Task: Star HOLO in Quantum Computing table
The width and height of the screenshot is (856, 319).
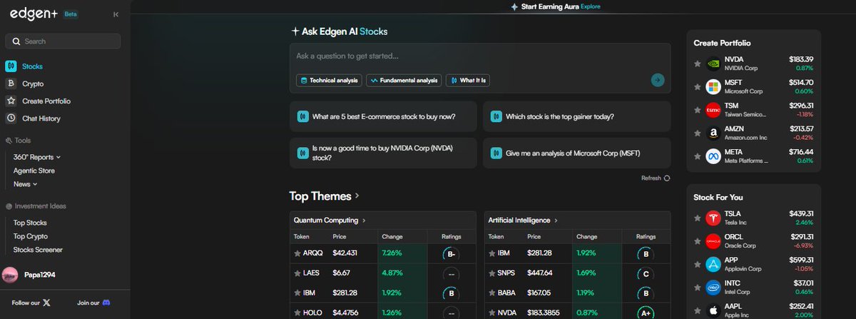Action: [297, 312]
